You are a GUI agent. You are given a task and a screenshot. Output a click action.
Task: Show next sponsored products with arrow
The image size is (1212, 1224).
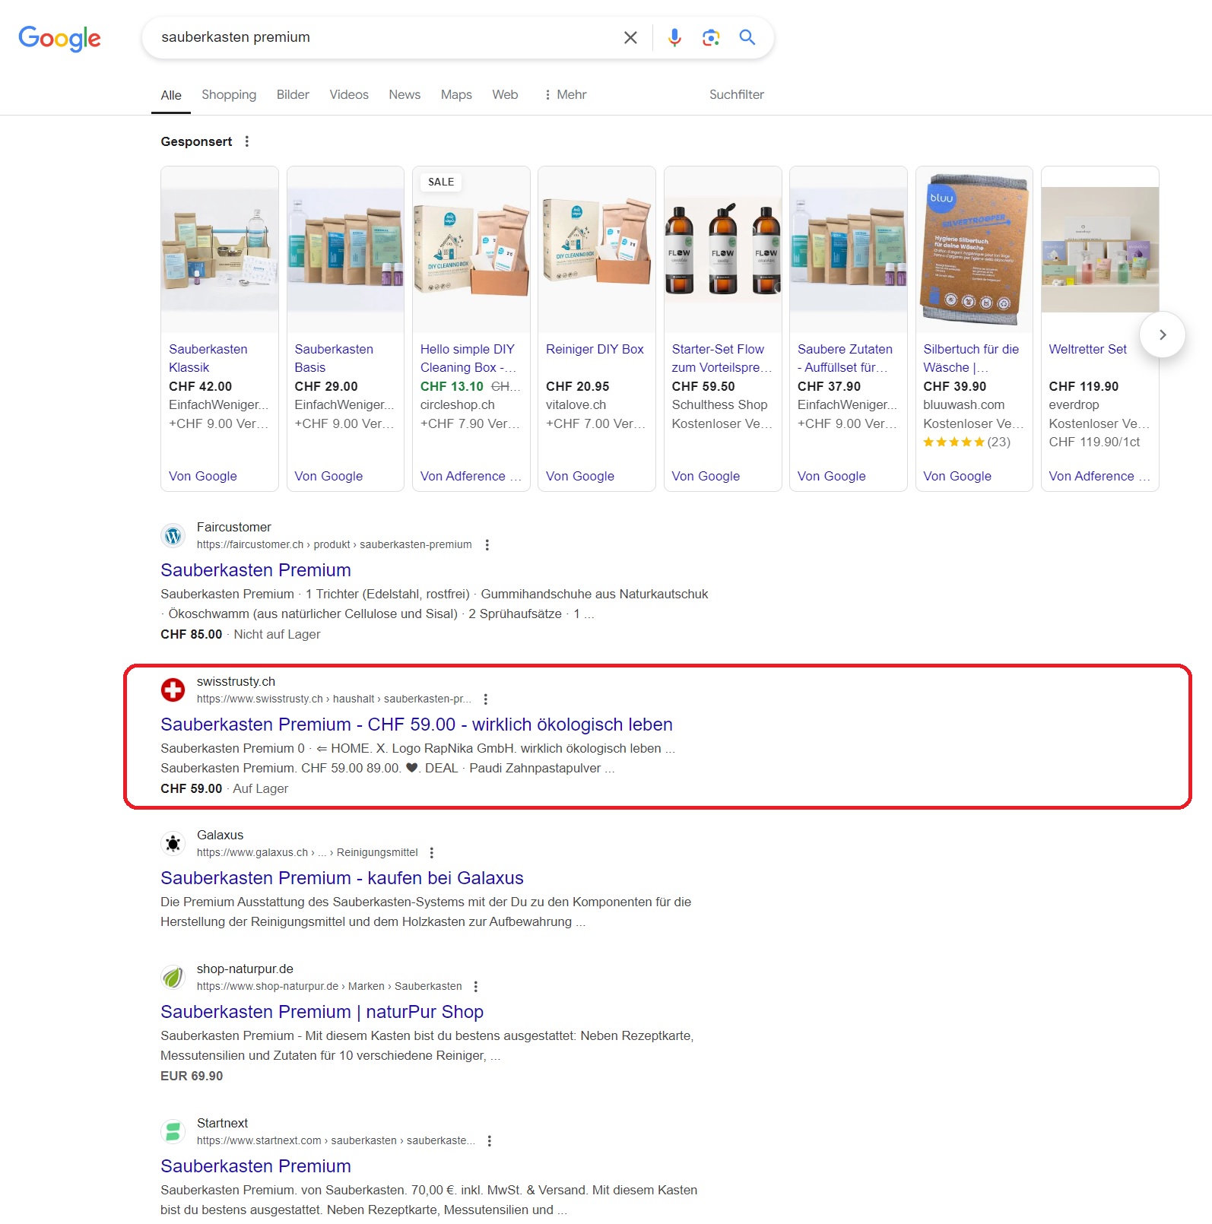click(1162, 335)
